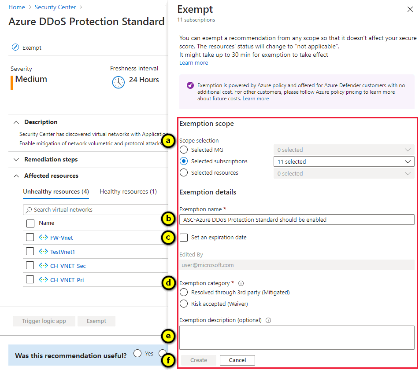Click the Exempt pencil icon in toolbar
419x370 pixels.
point(15,48)
